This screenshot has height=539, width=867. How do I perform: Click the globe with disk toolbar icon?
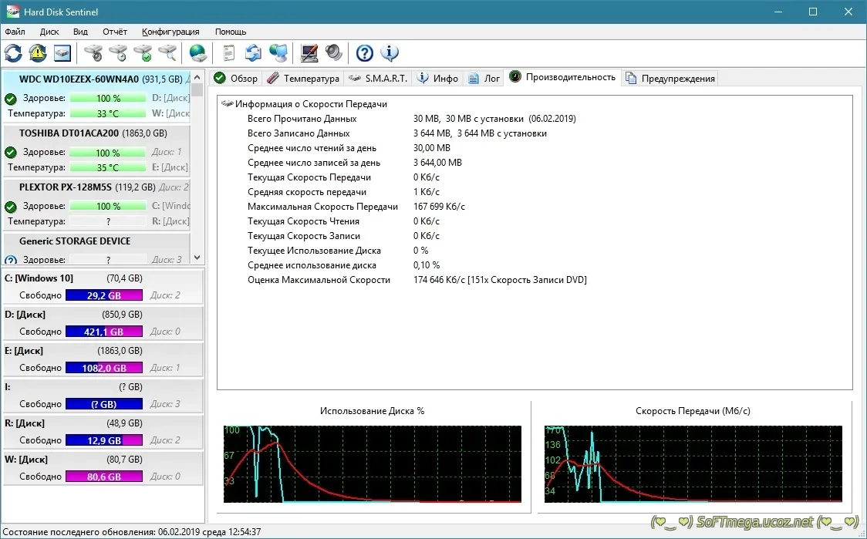(x=198, y=53)
